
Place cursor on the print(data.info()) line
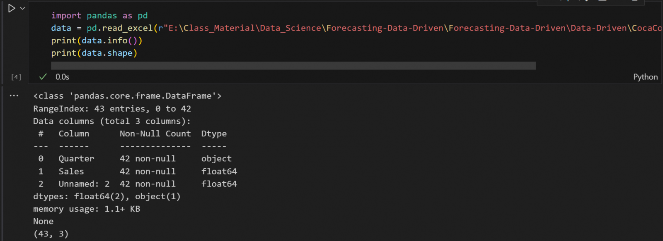(97, 41)
